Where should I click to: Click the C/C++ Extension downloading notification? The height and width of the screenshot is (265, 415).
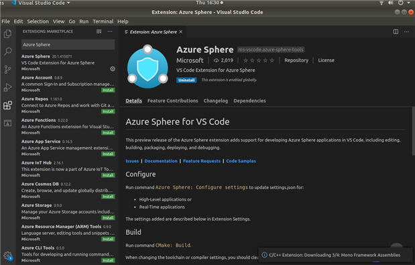[335, 255]
